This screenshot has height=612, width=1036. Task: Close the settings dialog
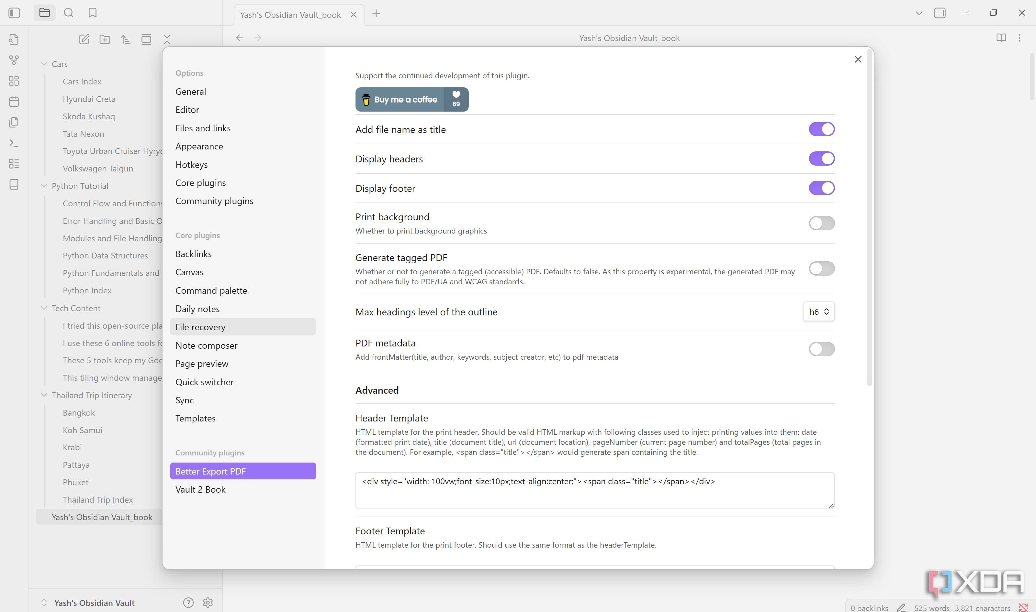coord(858,60)
